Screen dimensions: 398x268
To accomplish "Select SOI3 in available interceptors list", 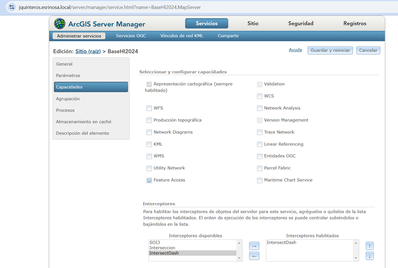I will coord(192,242).
